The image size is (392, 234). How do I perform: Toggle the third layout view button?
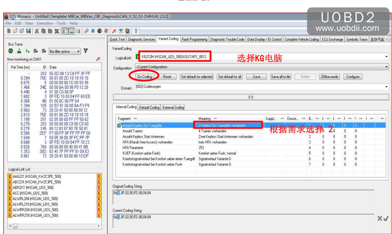[78, 31]
